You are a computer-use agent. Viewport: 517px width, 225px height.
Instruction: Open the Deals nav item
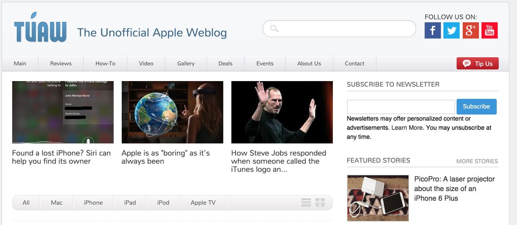(225, 63)
